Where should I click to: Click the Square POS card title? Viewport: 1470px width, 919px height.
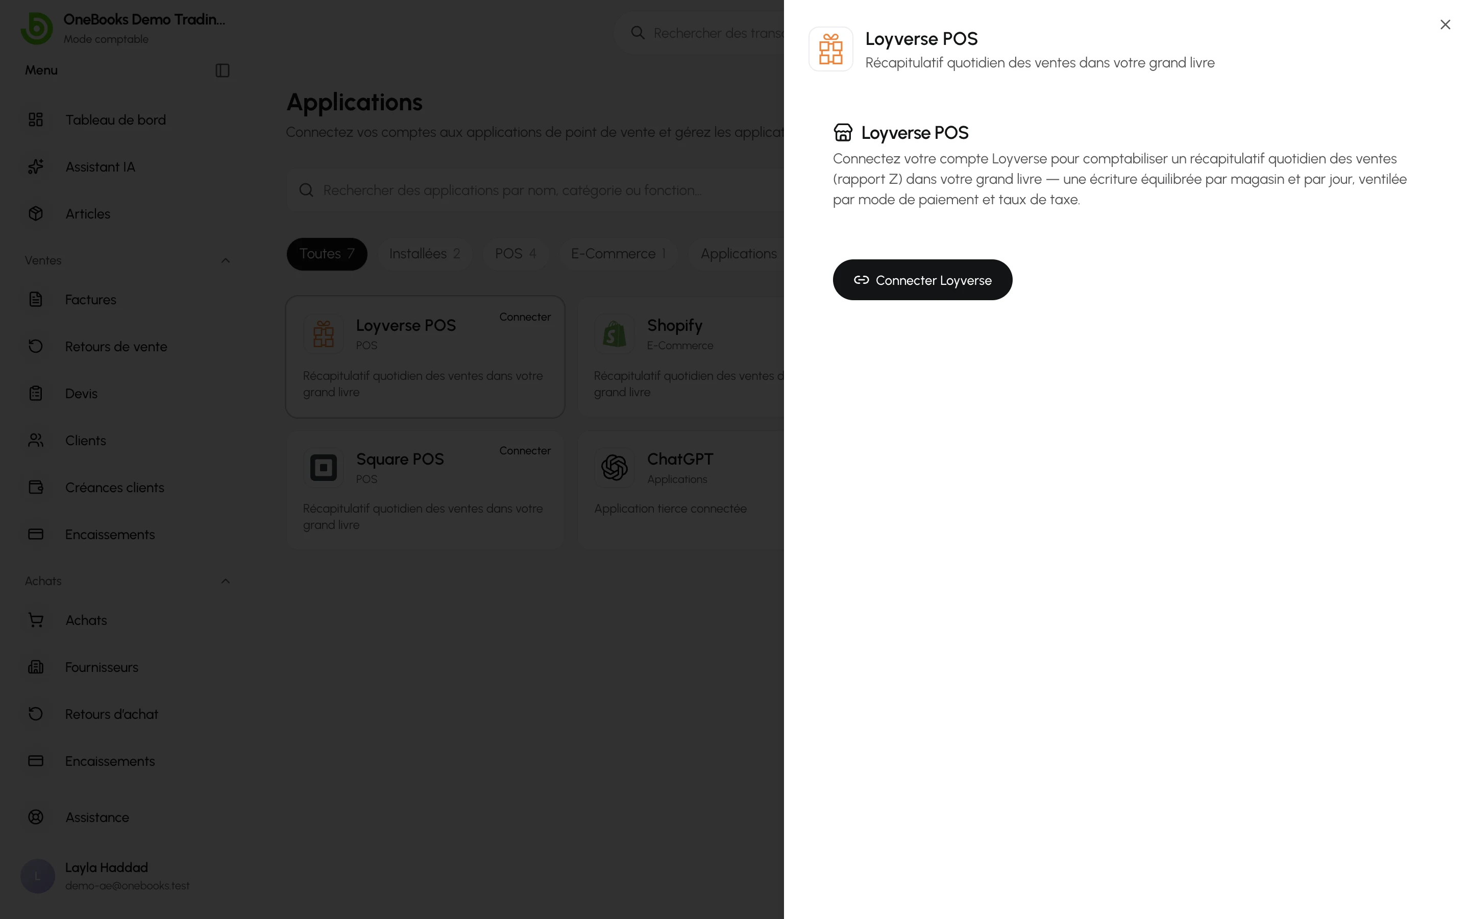pos(400,459)
